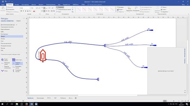Switch to the Вставка ribbon tab

click(17, 5)
